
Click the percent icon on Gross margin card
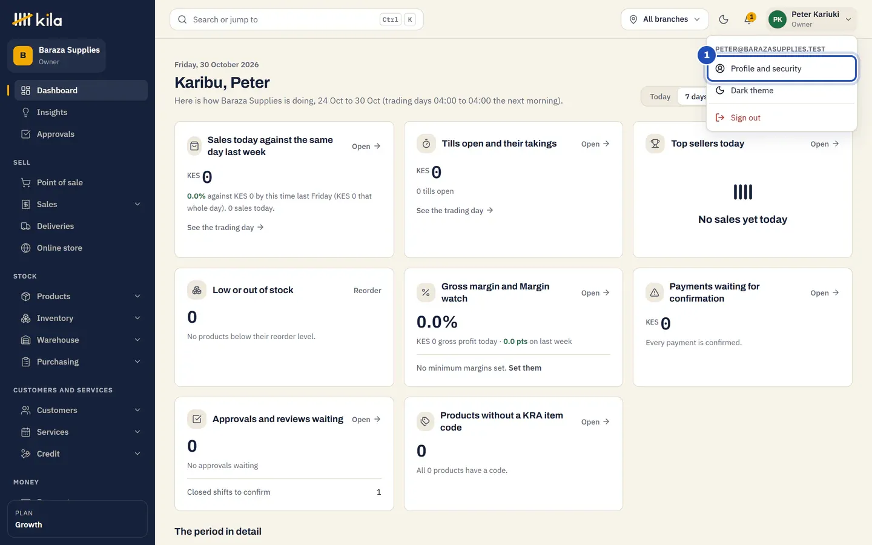[426, 293]
